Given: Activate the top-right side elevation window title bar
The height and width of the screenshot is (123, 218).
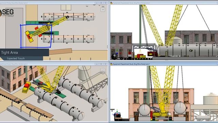Looking at the screenshot, I should point(164,3).
